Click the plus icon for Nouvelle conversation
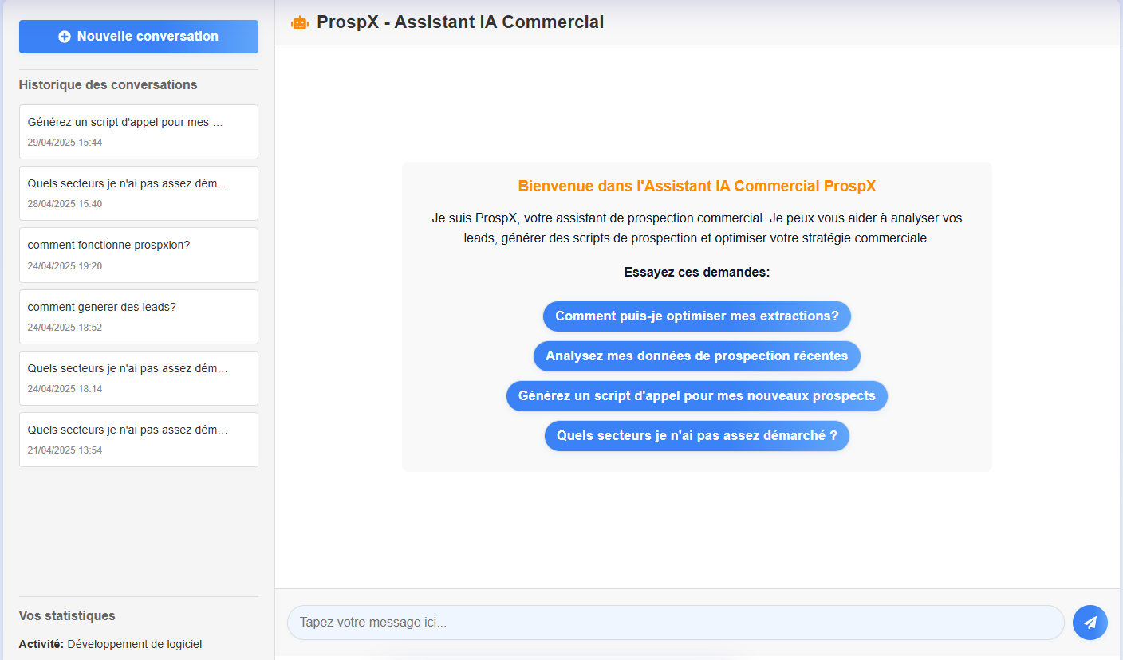Viewport: 1123px width, 660px height. pyautogui.click(x=65, y=37)
